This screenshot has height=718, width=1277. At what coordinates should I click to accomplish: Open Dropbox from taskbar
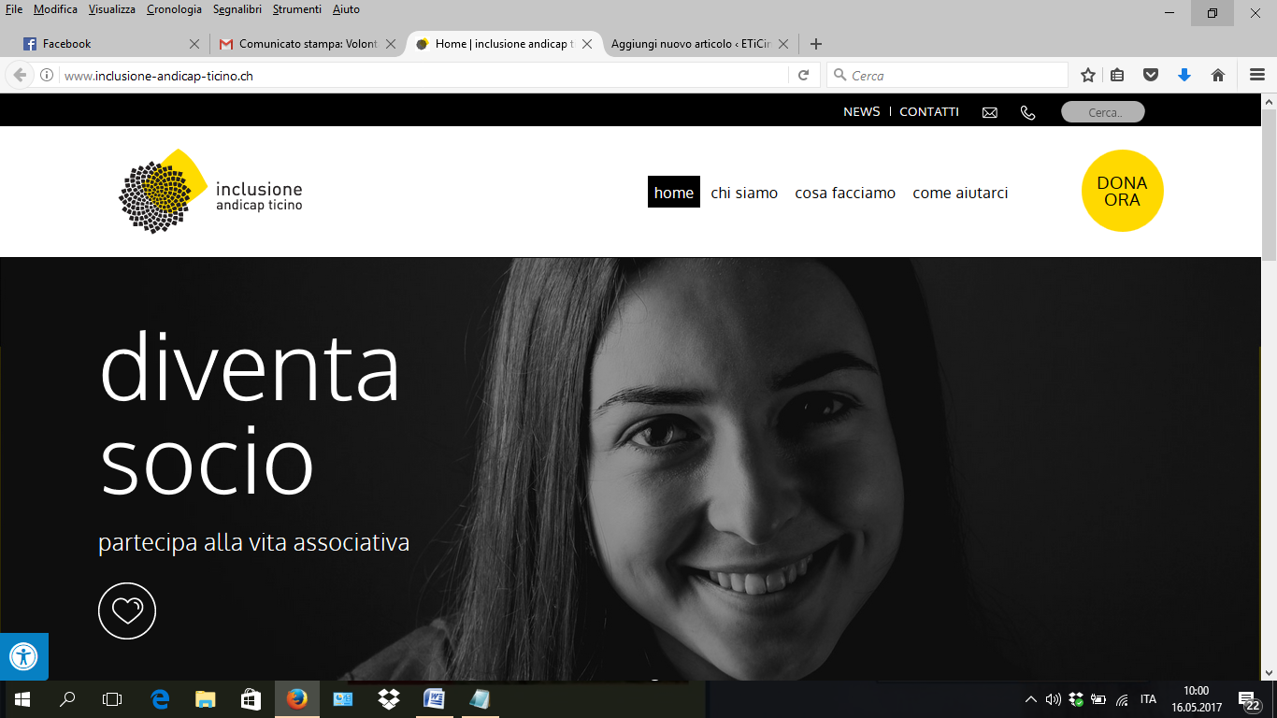(x=389, y=699)
